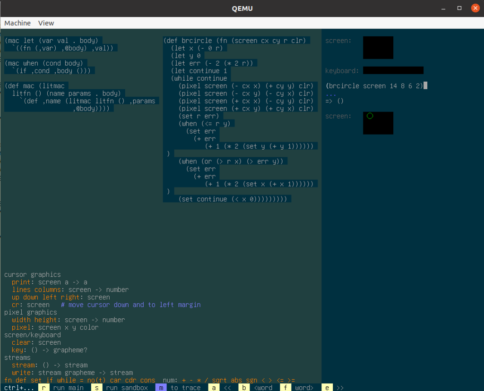Open the View menu
Screen dimensions: 484x391
46,23
